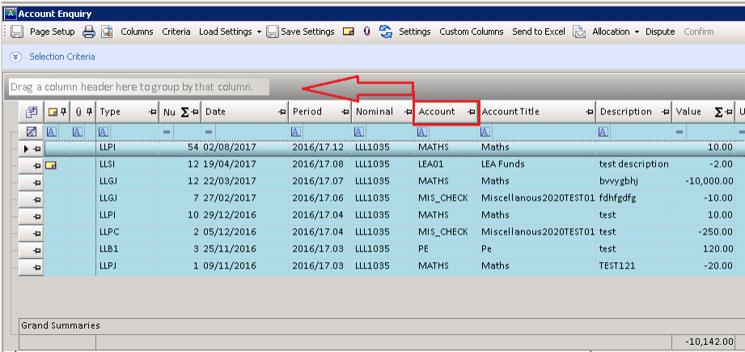Toggle pin on attachment icon column
This screenshot has width=745, height=352.
[89, 112]
